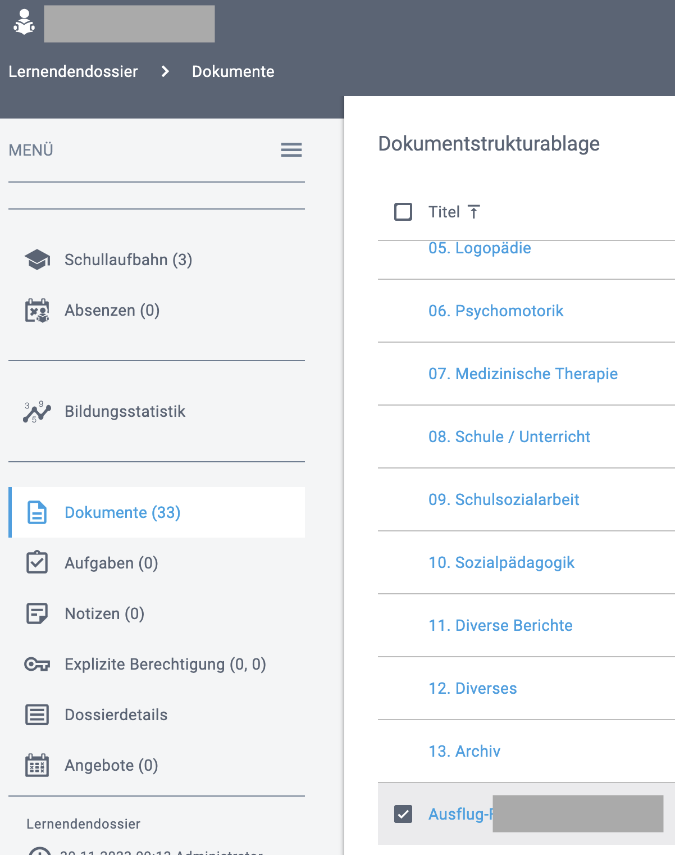Click the Angebote calendar grid icon

coord(37,765)
